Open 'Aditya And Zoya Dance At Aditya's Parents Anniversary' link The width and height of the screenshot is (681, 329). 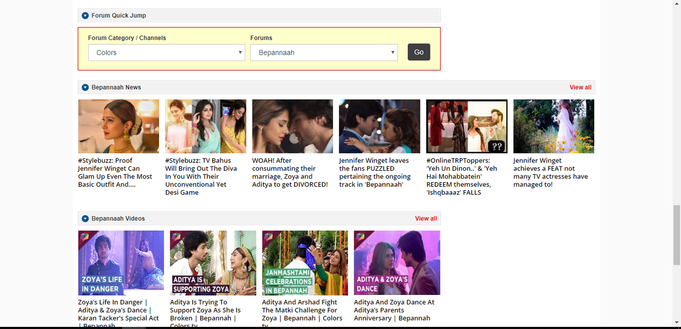click(x=394, y=310)
